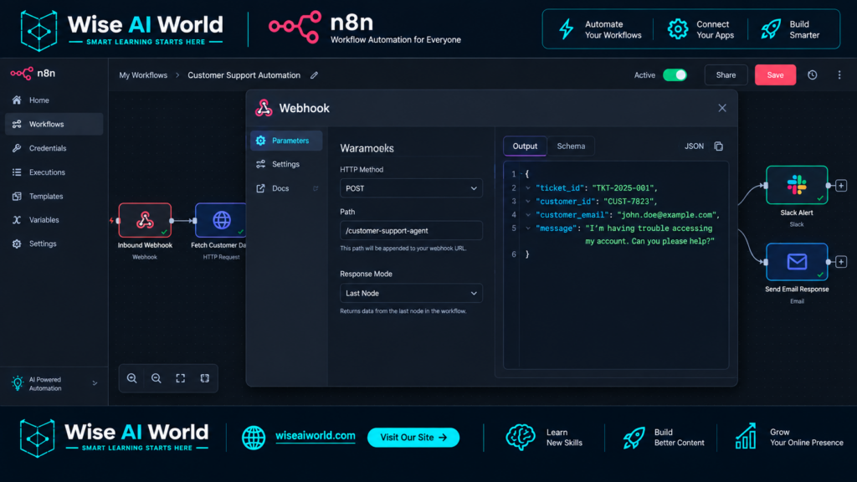Click the n8n logo in top banner

pyautogui.click(x=295, y=27)
